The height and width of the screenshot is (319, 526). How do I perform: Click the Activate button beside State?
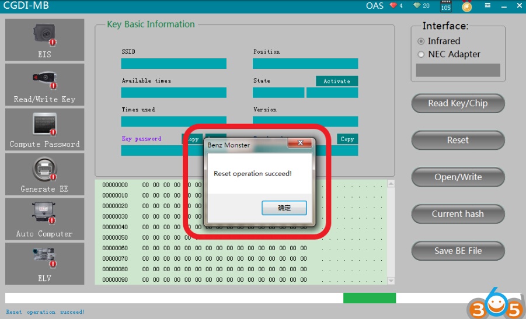337,81
